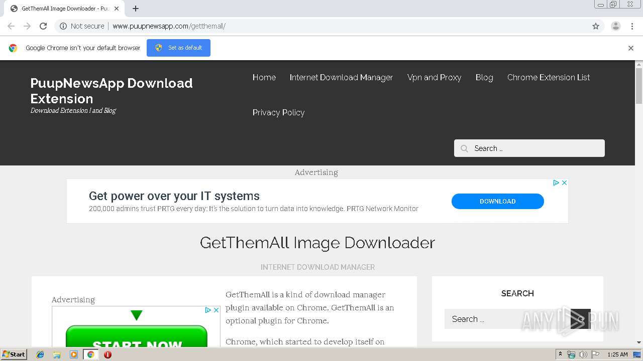Click the DOWNLOAD ad button
The height and width of the screenshot is (361, 643).
(497, 201)
